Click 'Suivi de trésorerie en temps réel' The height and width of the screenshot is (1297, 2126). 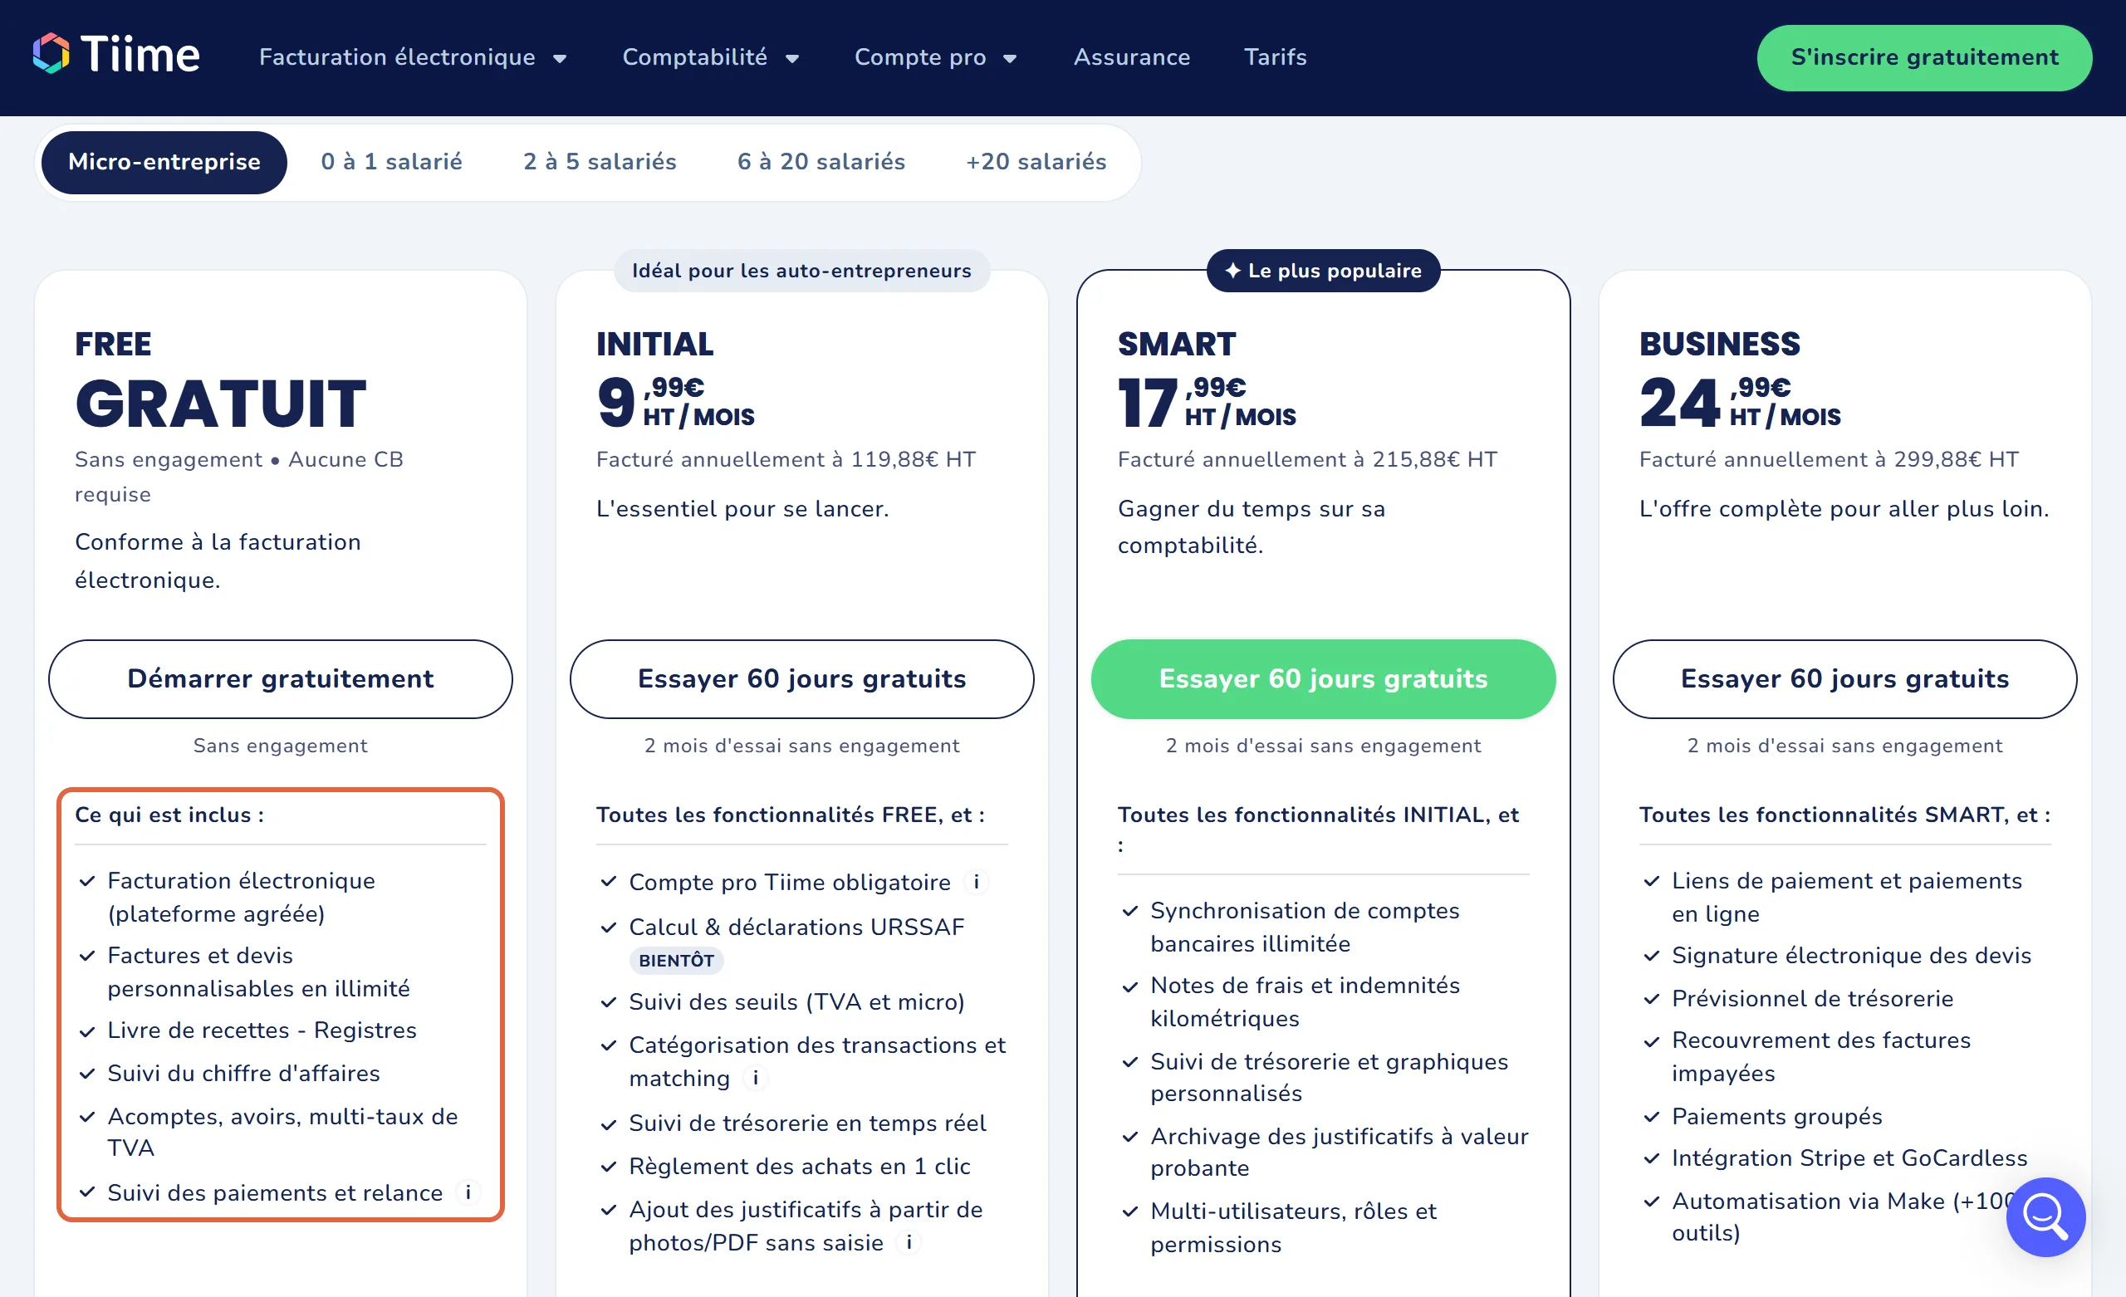tap(806, 1123)
